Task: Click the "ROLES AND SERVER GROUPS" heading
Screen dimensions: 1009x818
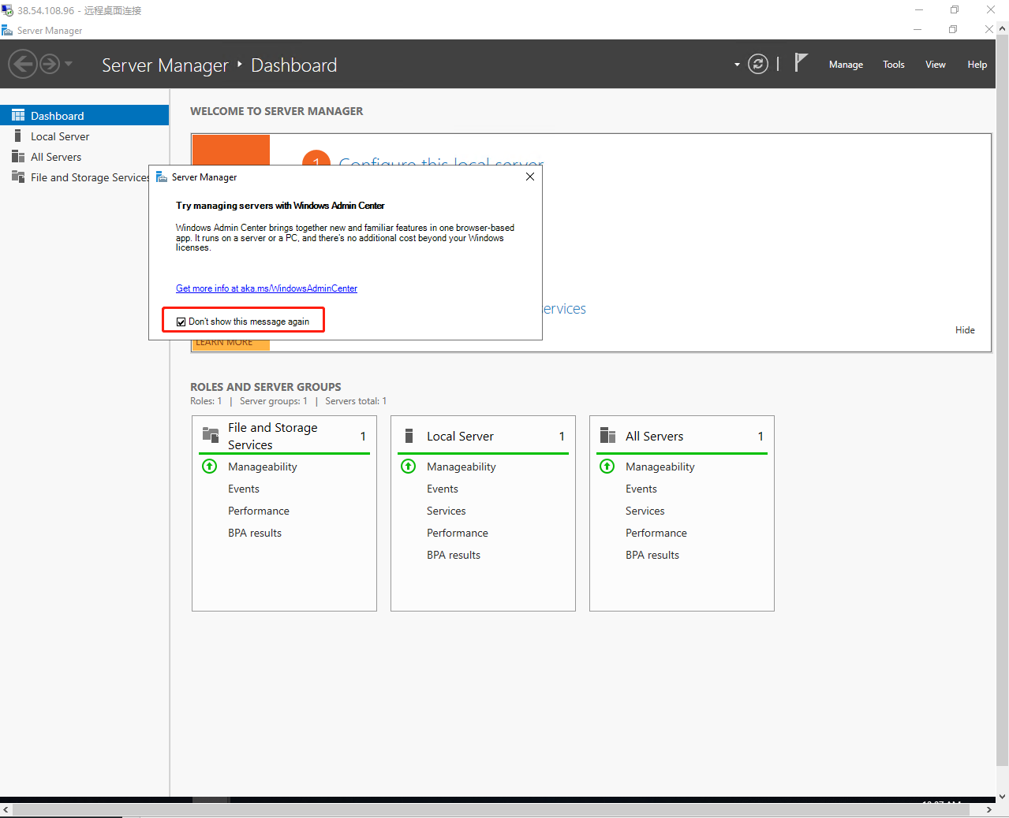Action: tap(266, 387)
